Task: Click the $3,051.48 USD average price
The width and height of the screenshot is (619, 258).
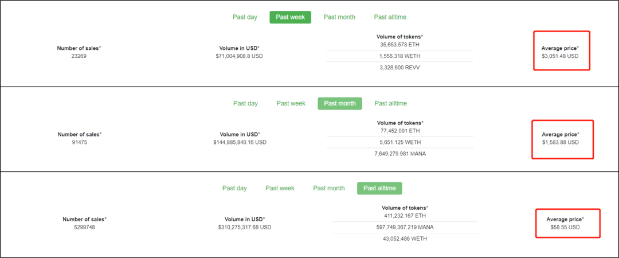Action: 560,56
